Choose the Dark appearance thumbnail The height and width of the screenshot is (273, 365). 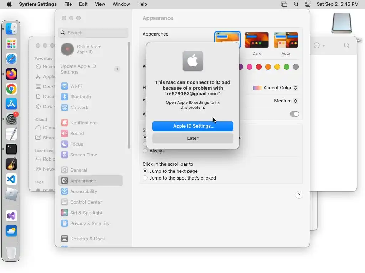tap(257, 40)
